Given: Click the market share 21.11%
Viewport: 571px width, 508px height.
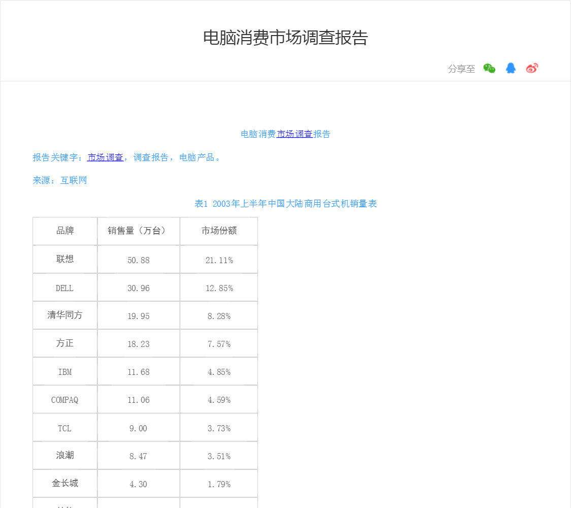Looking at the screenshot, I should (219, 260).
